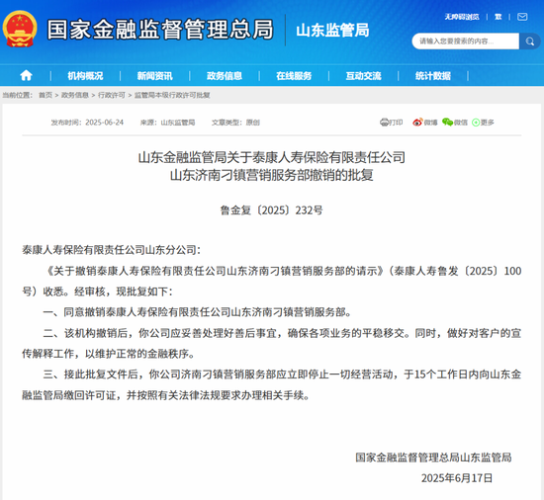This screenshot has width=544, height=500.
Task: Open the 机构概况 menu
Action: tap(85, 75)
